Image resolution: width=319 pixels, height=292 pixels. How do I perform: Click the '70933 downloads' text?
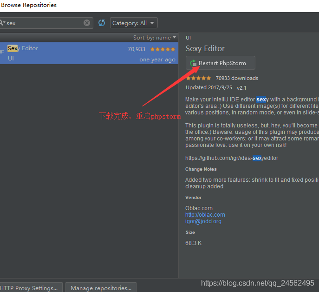click(x=237, y=78)
